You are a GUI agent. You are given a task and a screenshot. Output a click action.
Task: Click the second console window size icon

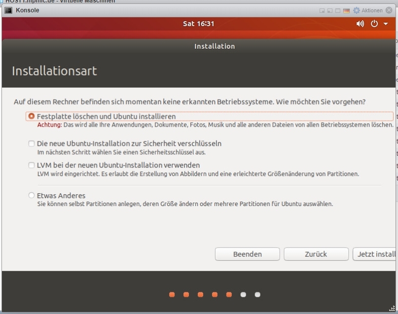pyautogui.click(x=330, y=11)
